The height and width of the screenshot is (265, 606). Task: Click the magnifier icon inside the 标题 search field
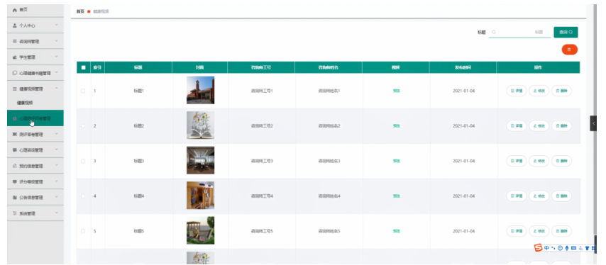494,33
